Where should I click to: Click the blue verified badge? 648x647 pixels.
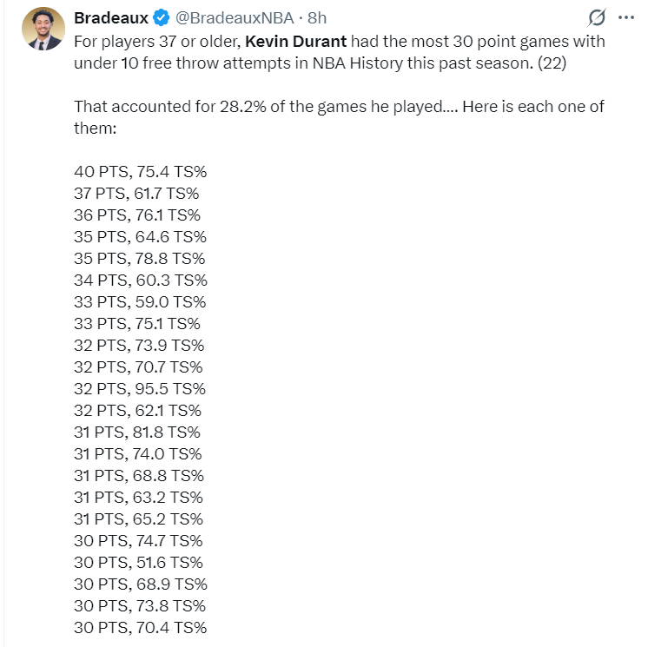(x=162, y=18)
